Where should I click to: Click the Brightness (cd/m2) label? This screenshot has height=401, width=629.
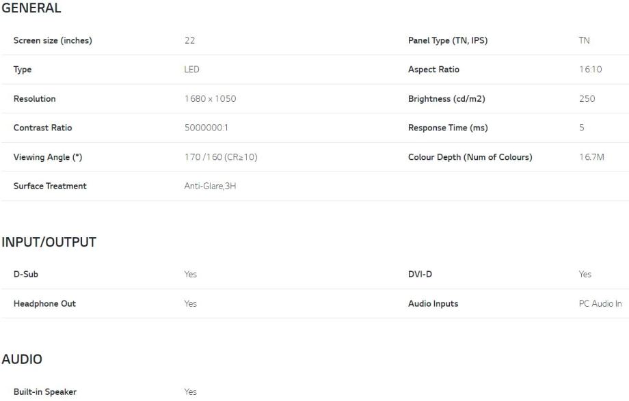pos(446,99)
